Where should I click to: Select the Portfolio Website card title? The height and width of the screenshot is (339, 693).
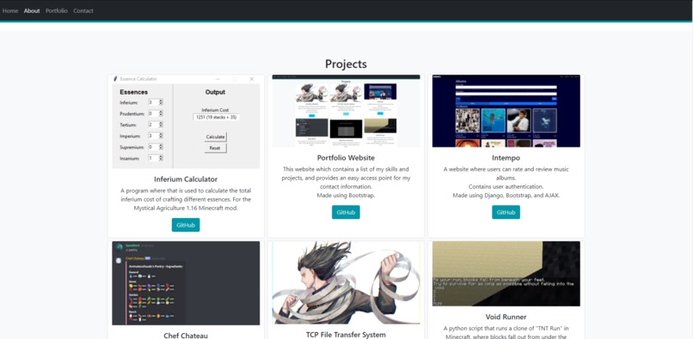coord(346,158)
